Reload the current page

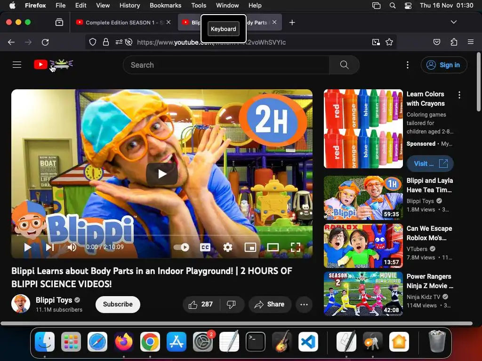[x=45, y=42]
